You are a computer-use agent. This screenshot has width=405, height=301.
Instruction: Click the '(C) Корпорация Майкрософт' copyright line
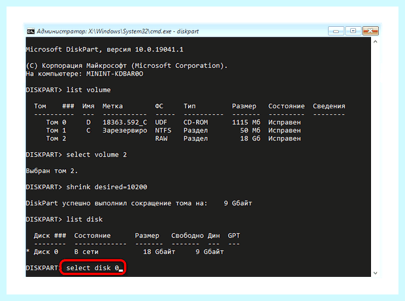[x=127, y=65]
